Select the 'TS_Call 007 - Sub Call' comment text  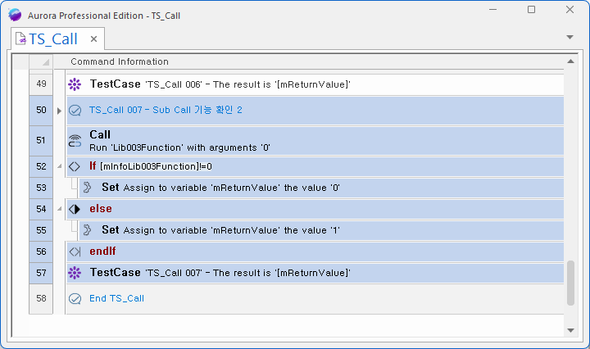[x=166, y=110]
